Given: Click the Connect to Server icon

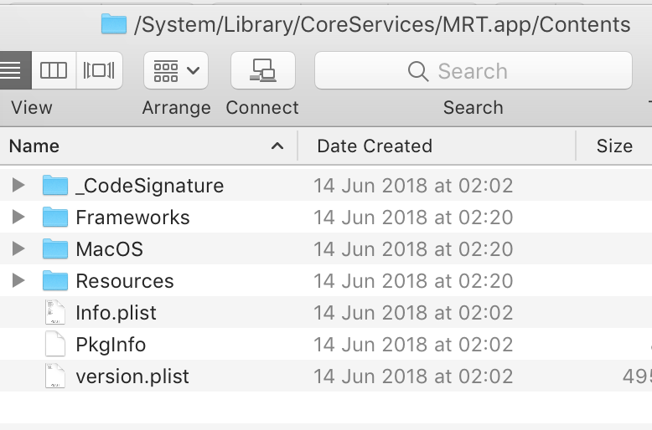Looking at the screenshot, I should [x=262, y=70].
